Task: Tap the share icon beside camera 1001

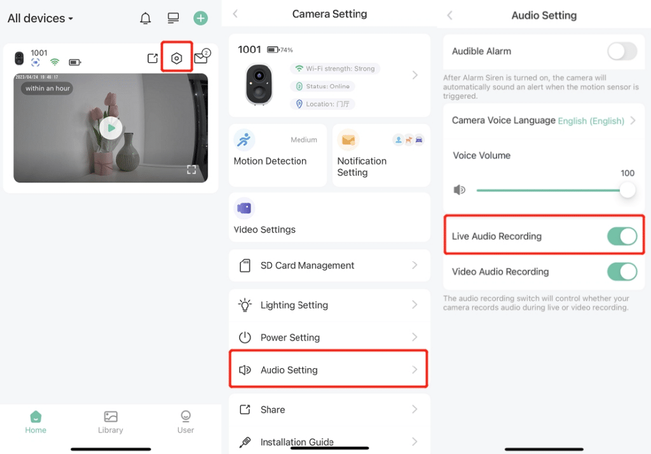Action: [153, 58]
